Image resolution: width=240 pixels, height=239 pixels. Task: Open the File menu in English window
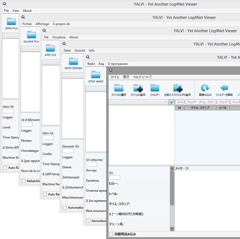[x=6, y=11]
